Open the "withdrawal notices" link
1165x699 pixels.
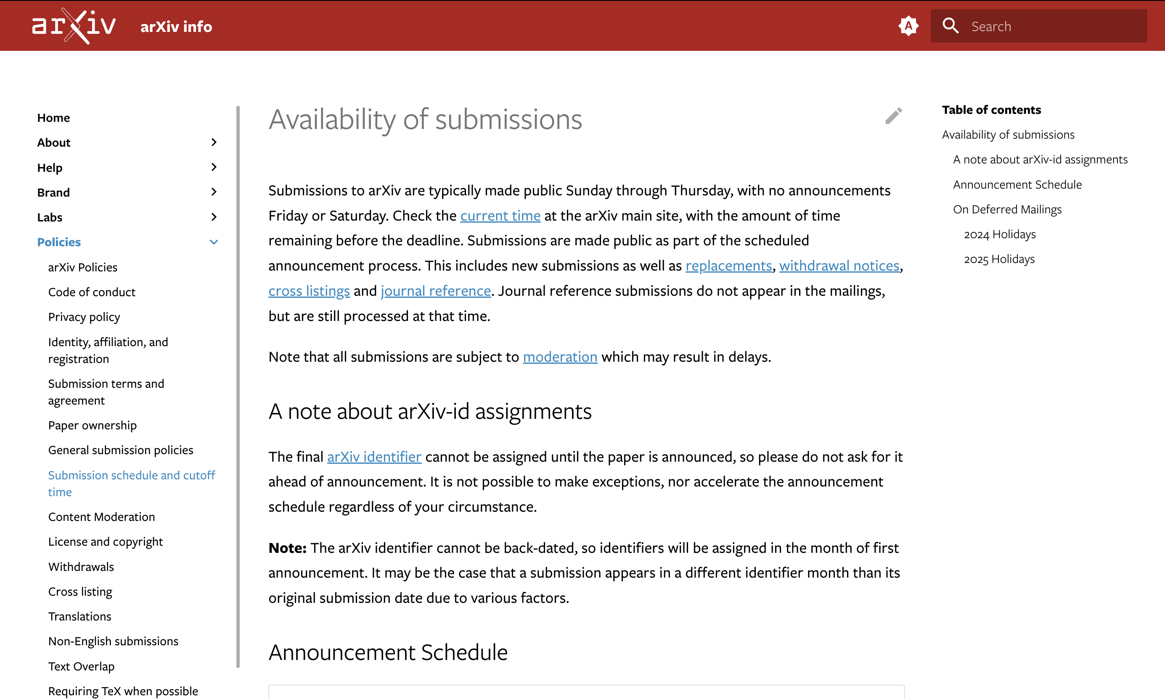pyautogui.click(x=839, y=265)
